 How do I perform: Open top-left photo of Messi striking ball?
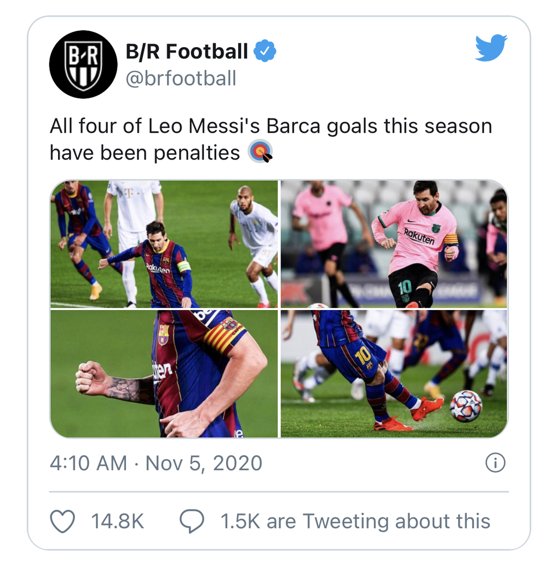[x=164, y=244]
